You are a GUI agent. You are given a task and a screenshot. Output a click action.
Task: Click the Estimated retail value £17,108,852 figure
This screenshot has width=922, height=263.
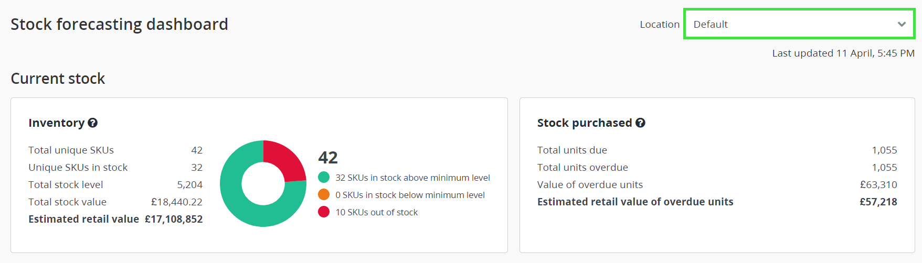[174, 219]
